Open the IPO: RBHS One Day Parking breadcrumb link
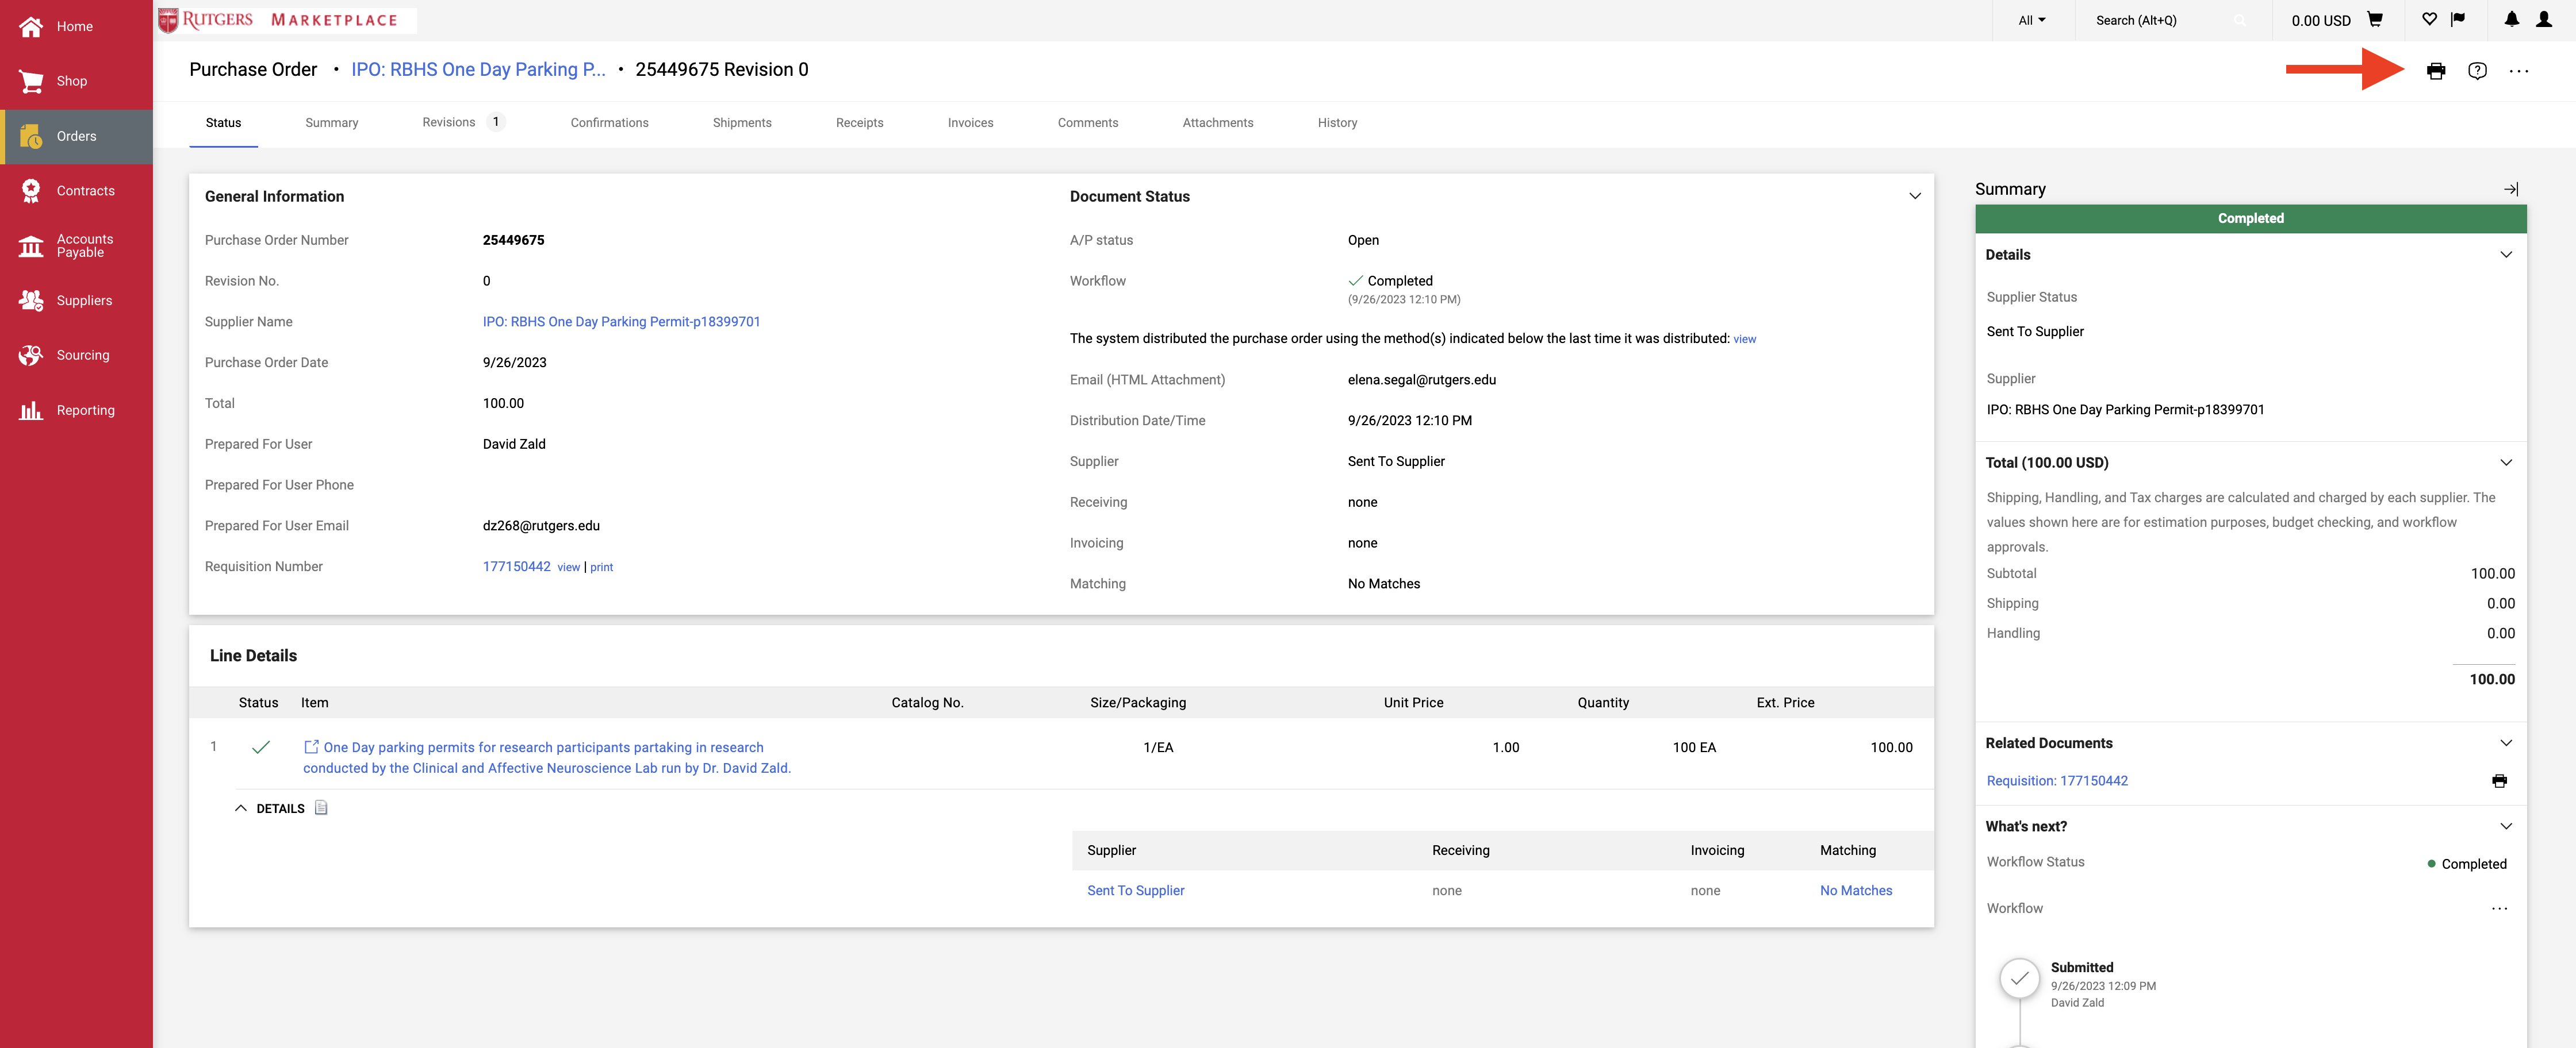 tap(478, 69)
